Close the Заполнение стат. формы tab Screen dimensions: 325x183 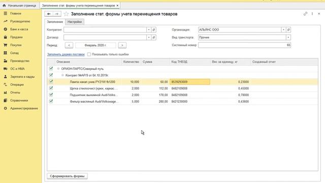117,6
